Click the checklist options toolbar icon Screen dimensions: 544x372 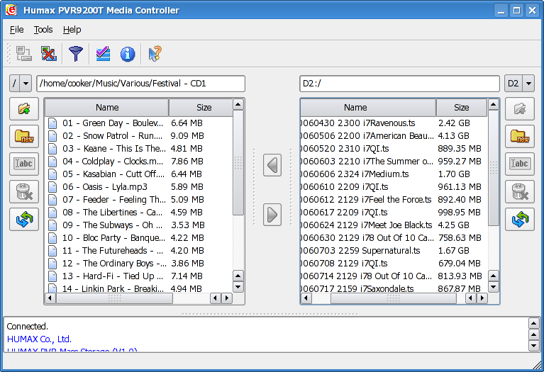point(103,54)
